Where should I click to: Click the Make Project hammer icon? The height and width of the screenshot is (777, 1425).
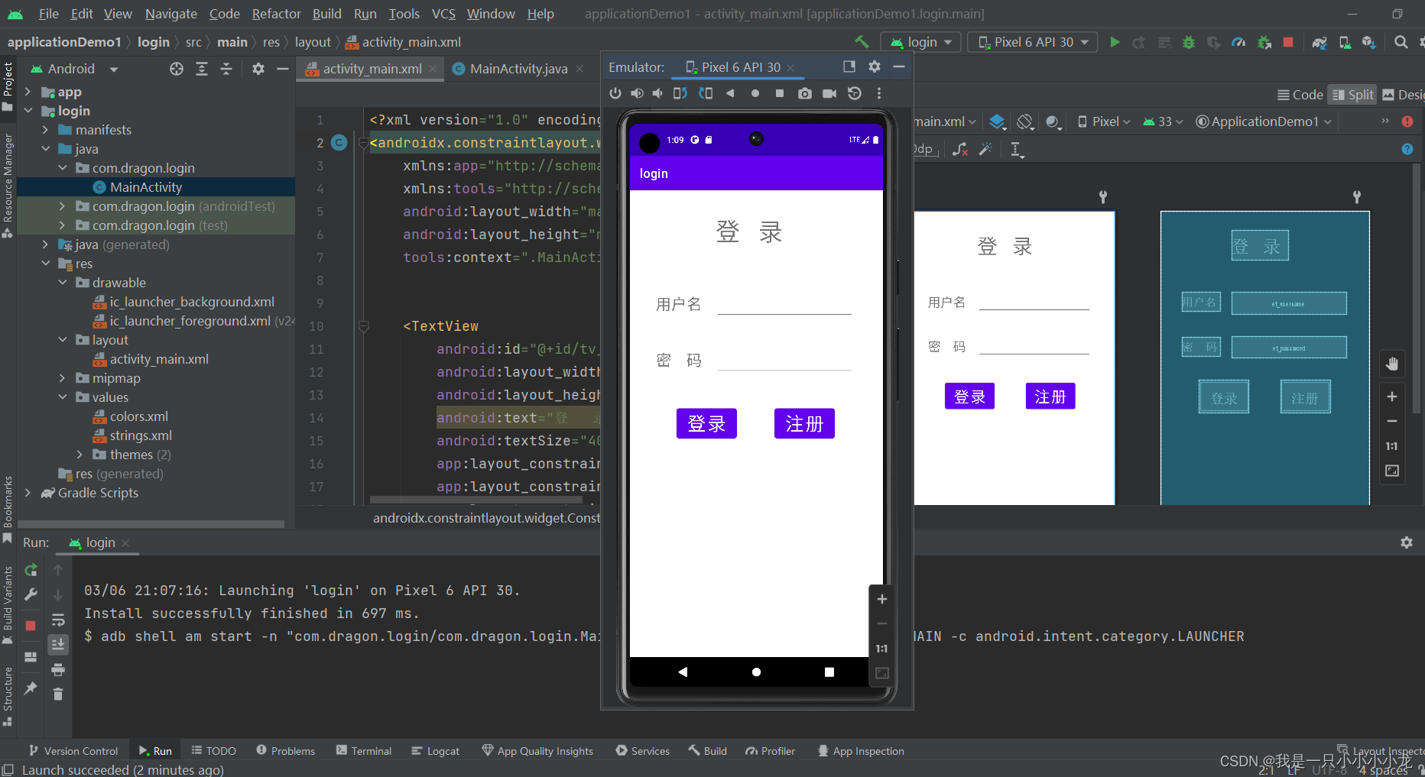[862, 42]
